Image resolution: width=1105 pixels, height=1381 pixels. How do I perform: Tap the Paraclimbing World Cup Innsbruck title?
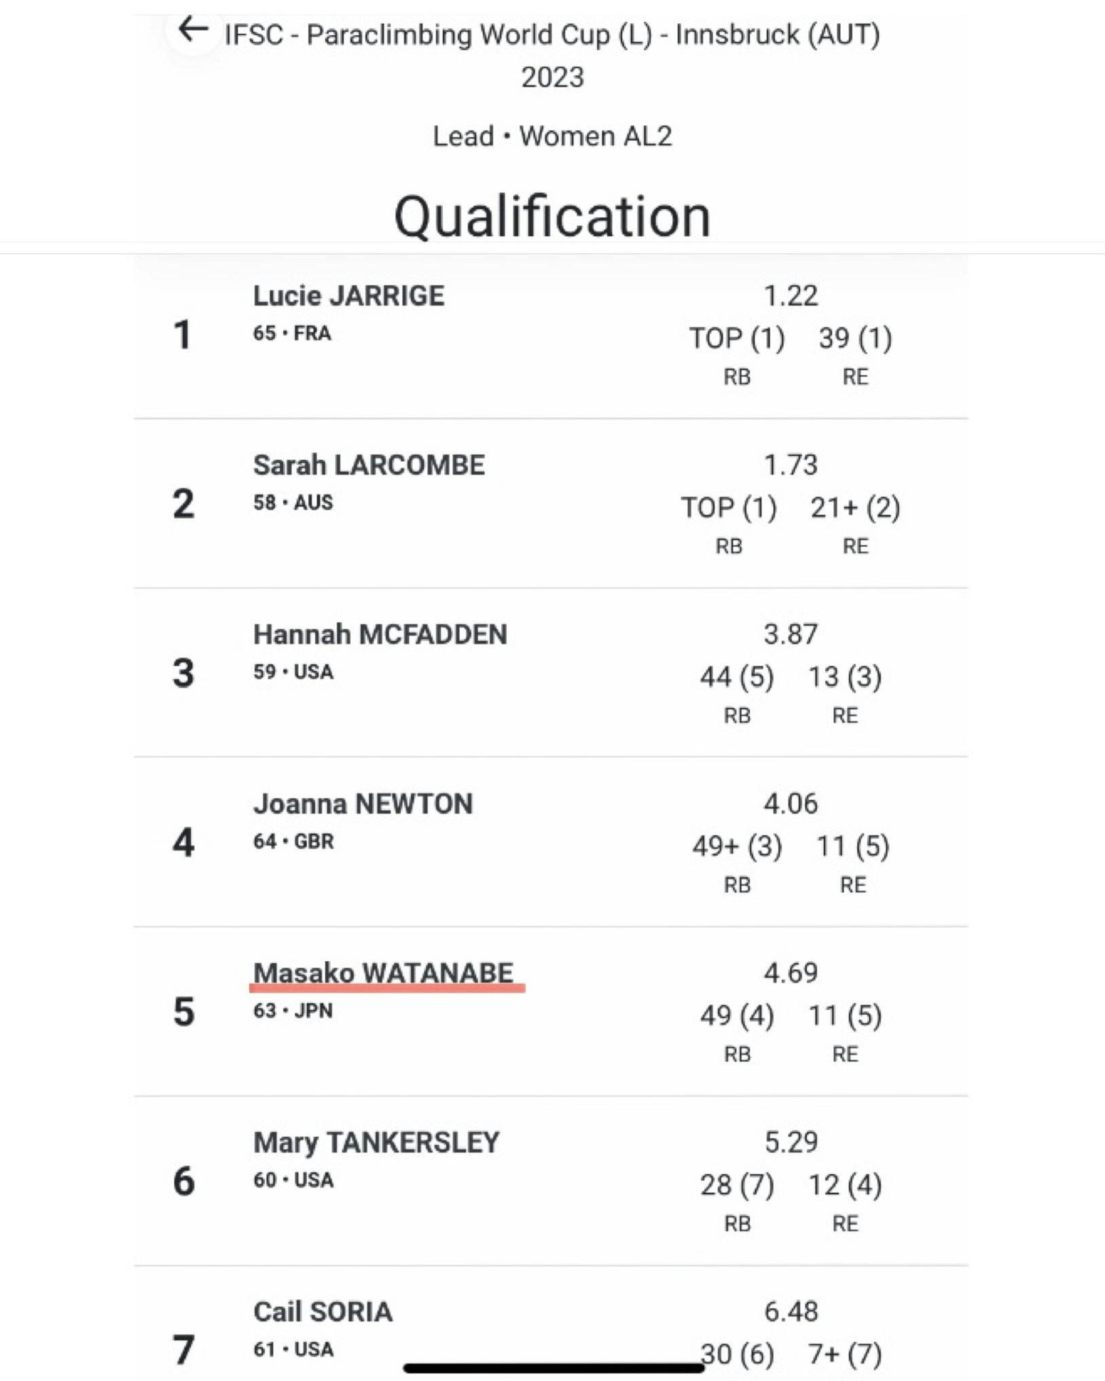coord(552,35)
